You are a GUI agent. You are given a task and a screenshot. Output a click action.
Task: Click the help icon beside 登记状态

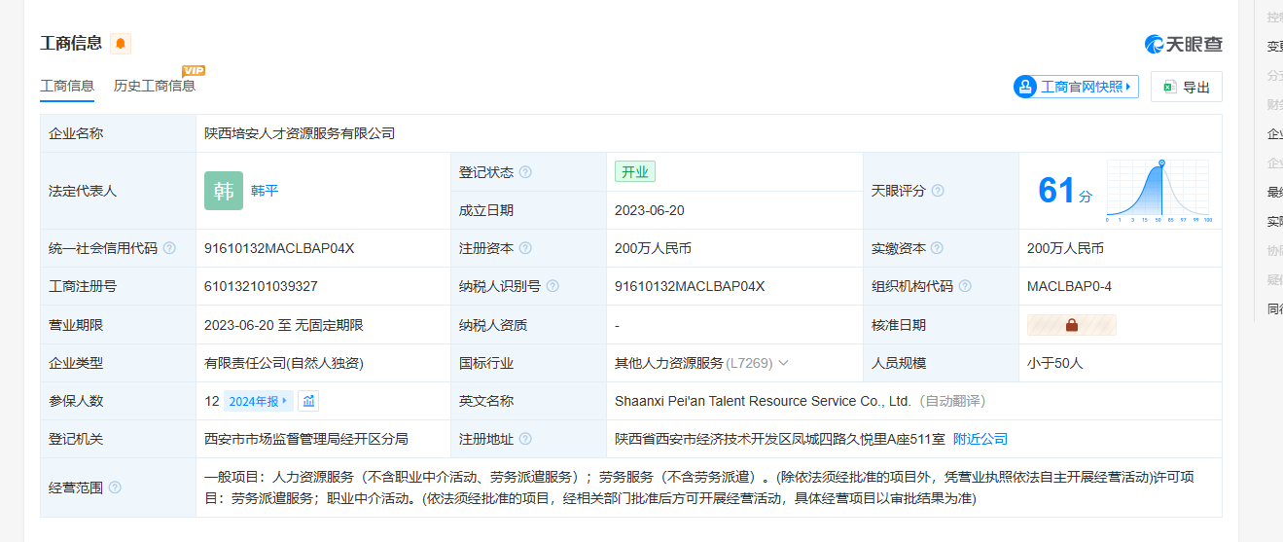click(x=525, y=172)
